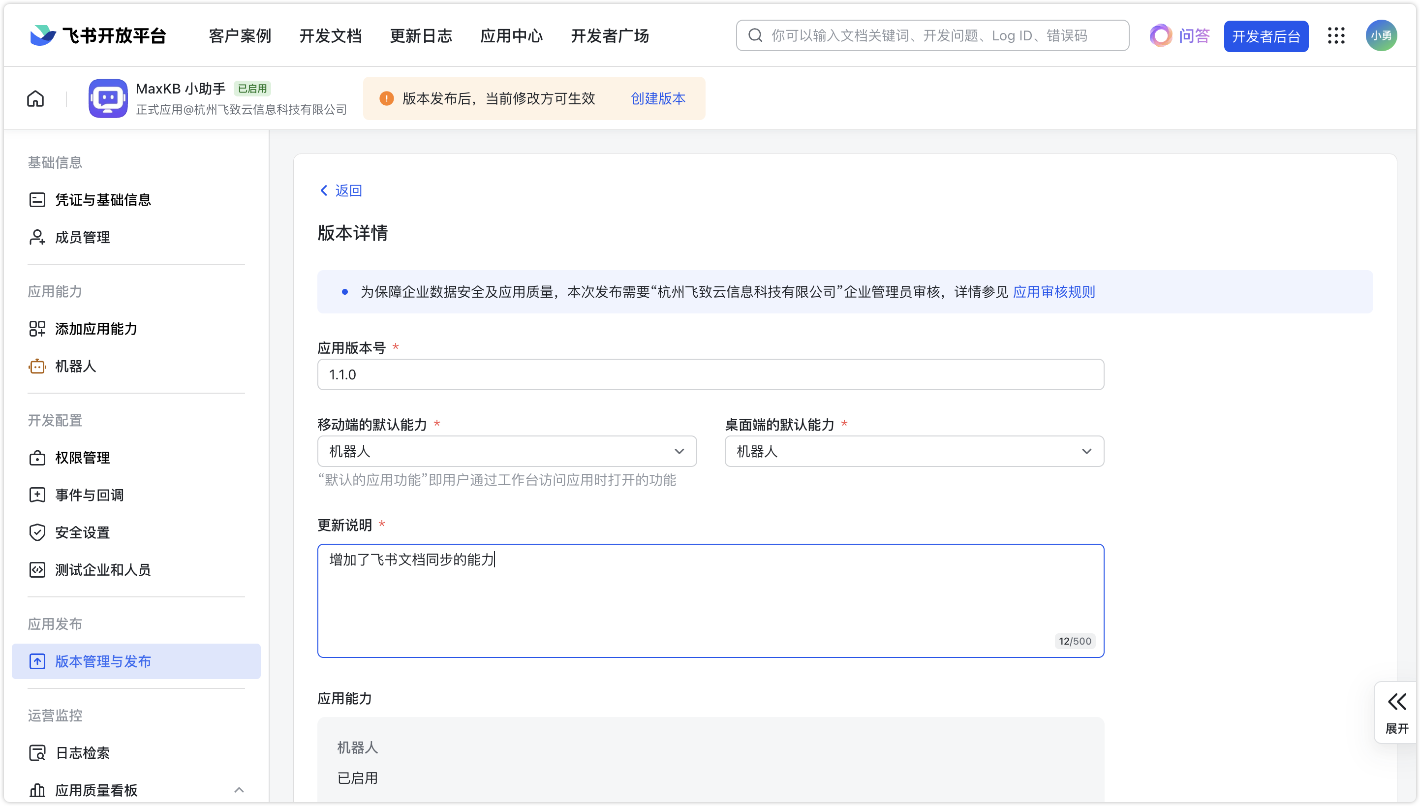Open the apps grid icon near the avatar

click(x=1336, y=35)
